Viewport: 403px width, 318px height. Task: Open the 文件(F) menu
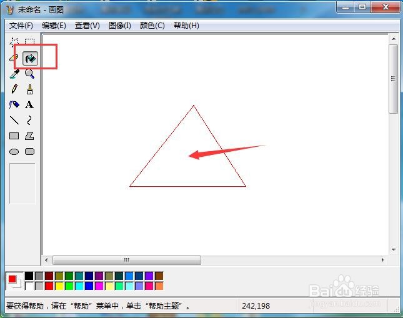tap(21, 26)
